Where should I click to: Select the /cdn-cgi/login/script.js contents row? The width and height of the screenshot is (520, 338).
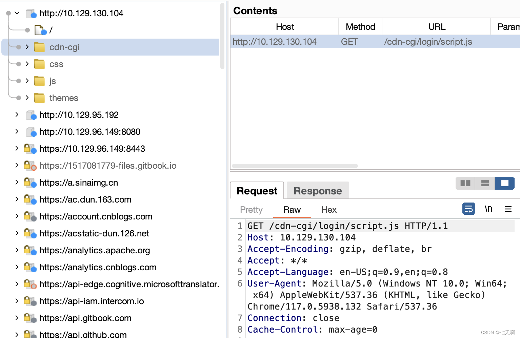(375, 42)
